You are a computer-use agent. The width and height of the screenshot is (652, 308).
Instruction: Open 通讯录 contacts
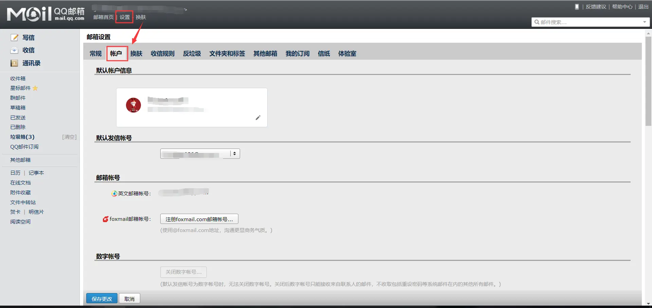32,63
